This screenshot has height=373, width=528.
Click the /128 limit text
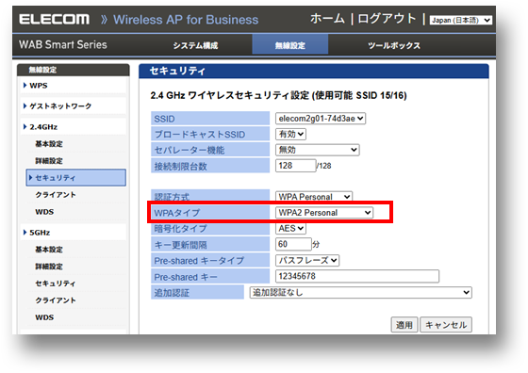point(324,166)
